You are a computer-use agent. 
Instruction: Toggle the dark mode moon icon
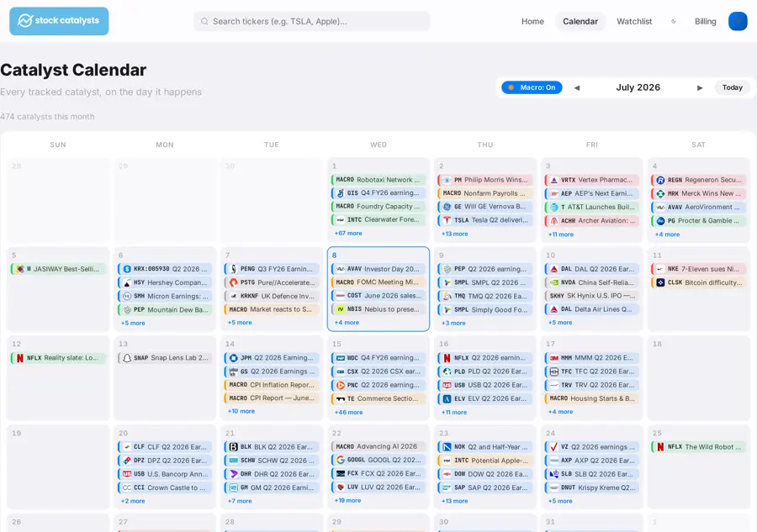tap(674, 21)
